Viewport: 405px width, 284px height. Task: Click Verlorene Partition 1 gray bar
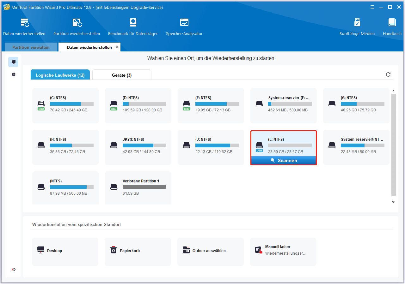point(144,187)
